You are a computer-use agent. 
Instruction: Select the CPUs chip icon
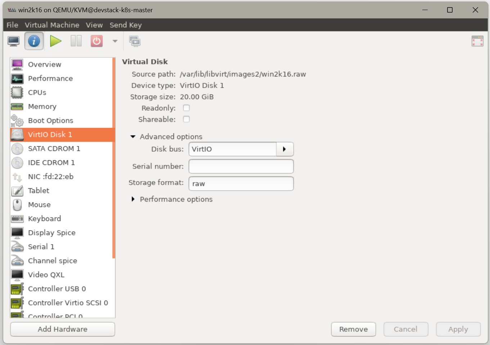[x=17, y=92]
